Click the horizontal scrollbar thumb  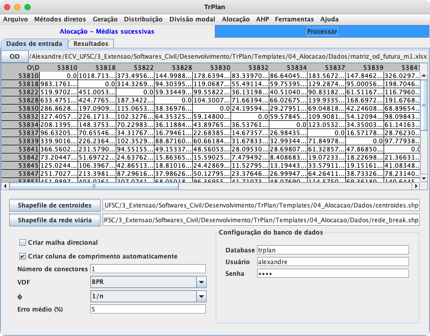pyautogui.click(x=94, y=187)
